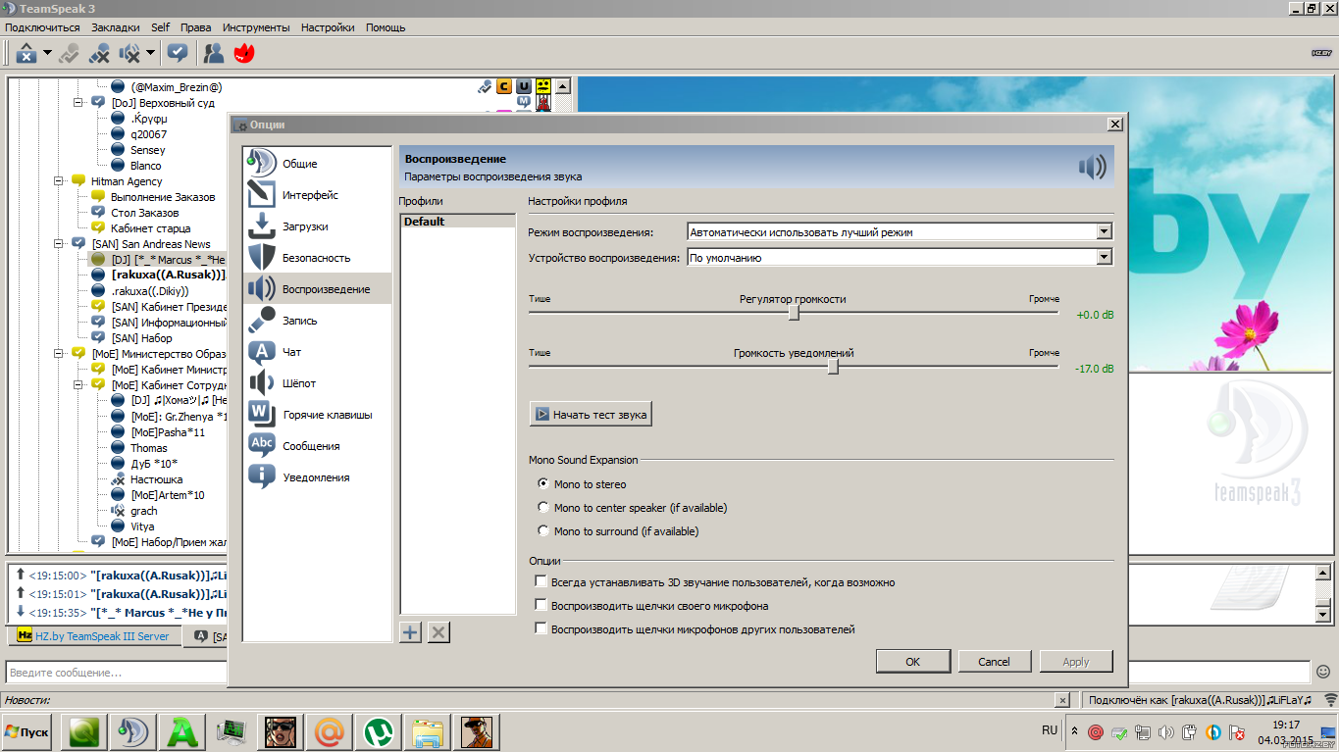Collapse the [MoE] Министерство Образования channel
Viewport: 1339px width, 752px height.
pyautogui.click(x=59, y=354)
